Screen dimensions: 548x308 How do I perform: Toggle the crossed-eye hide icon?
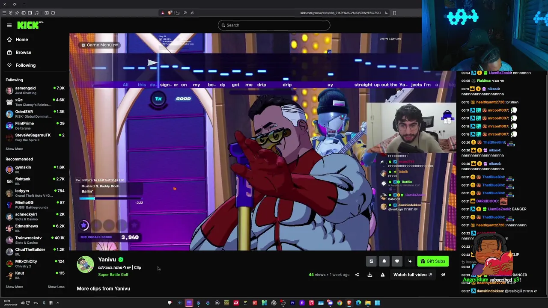click(443, 275)
